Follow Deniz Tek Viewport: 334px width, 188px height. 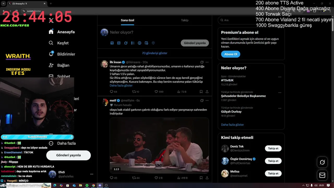pyautogui.click(x=273, y=149)
